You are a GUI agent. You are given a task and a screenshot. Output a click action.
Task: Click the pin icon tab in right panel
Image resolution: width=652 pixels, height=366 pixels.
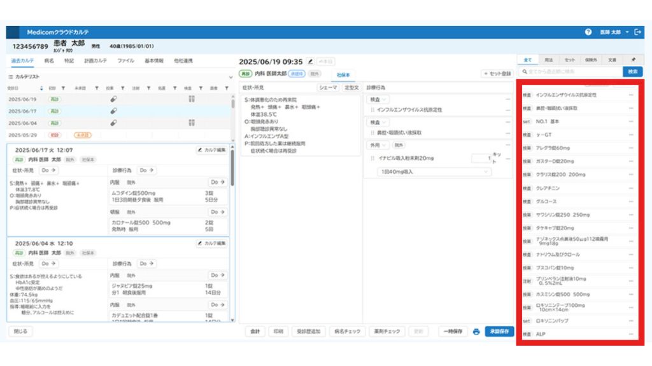(633, 60)
